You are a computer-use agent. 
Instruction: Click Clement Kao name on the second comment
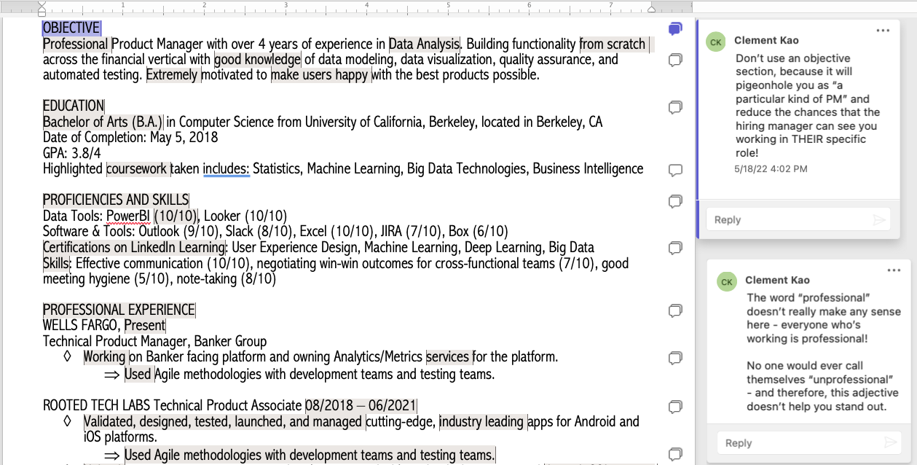(x=777, y=280)
